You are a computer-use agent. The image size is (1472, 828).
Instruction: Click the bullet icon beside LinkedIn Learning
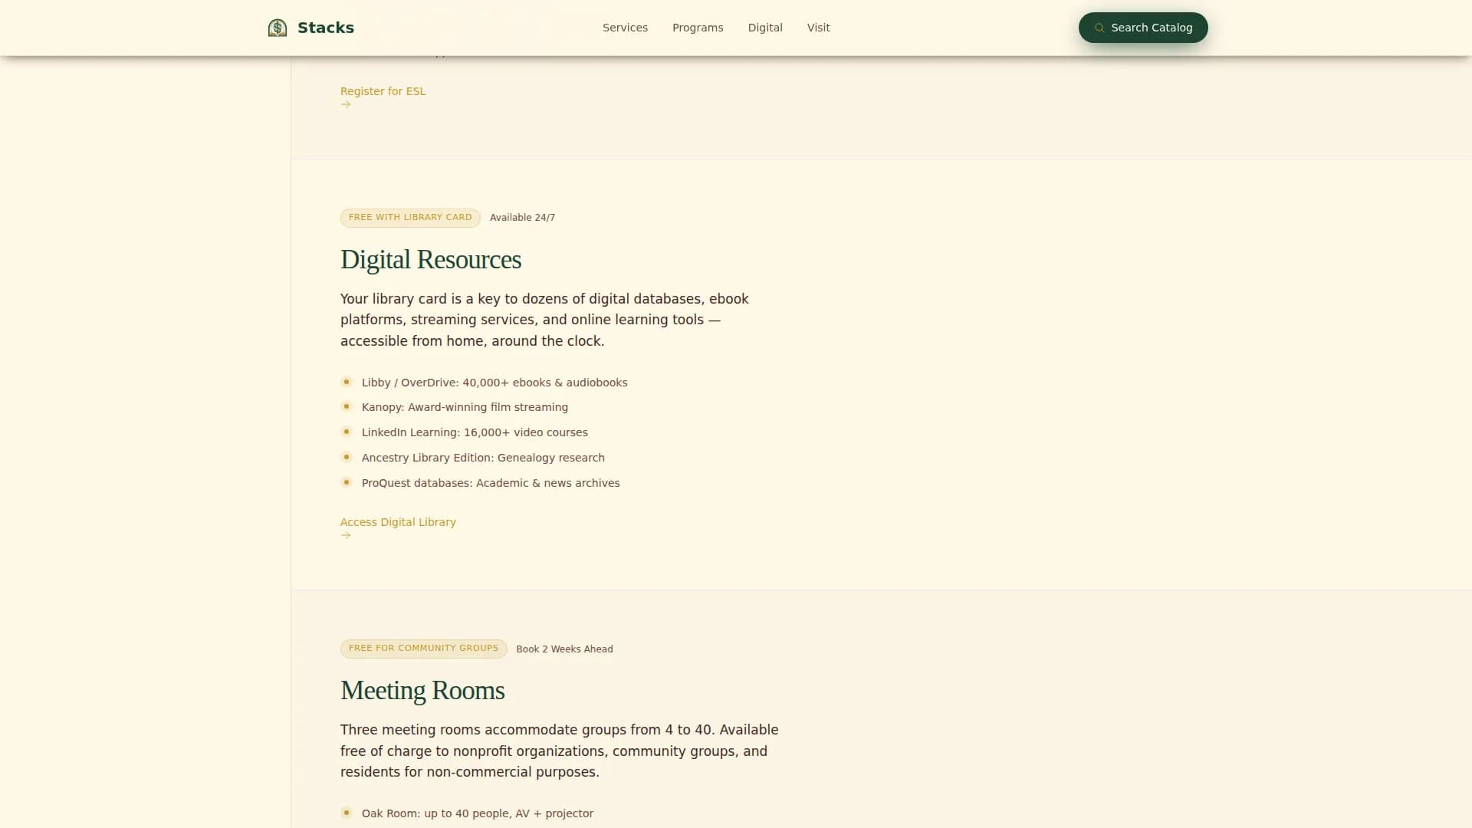point(347,432)
